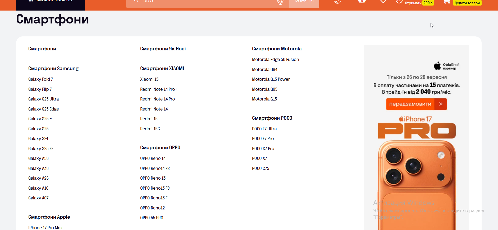Click the Apple official partner logo
Viewport: 498px width, 230px height.
point(446,66)
